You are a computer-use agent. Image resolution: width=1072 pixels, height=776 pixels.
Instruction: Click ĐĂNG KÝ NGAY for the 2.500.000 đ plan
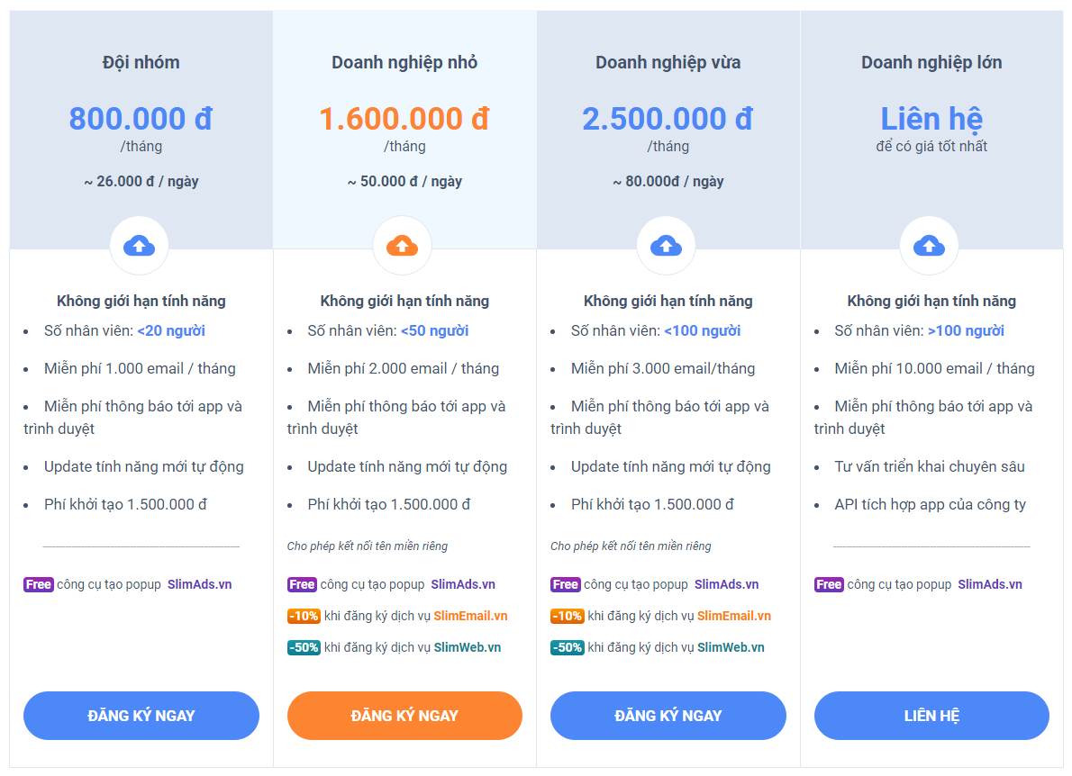pyautogui.click(x=668, y=715)
